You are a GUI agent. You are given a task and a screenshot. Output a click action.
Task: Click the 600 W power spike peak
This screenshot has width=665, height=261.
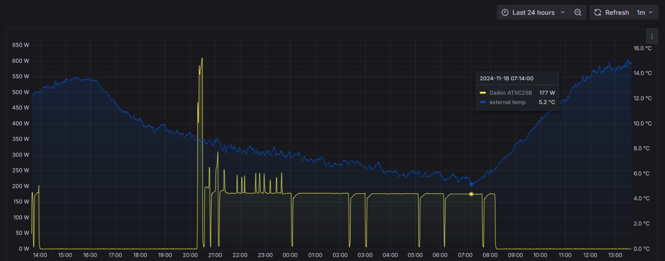point(202,59)
